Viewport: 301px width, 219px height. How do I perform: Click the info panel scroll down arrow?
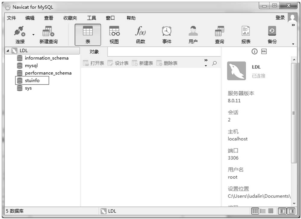click(294, 203)
